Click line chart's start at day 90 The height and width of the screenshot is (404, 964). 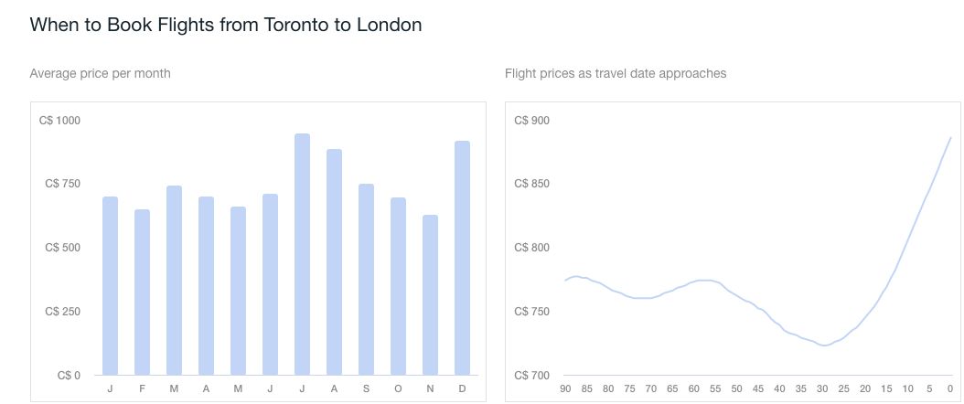tap(565, 280)
